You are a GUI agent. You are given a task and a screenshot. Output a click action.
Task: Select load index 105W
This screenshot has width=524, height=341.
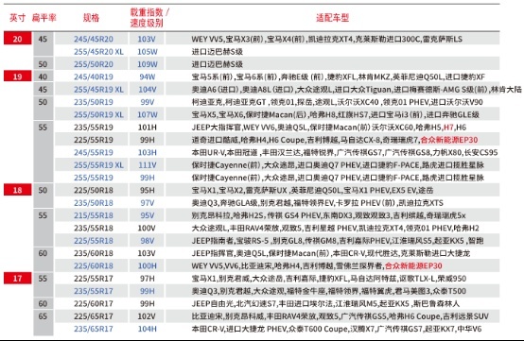coord(148,52)
